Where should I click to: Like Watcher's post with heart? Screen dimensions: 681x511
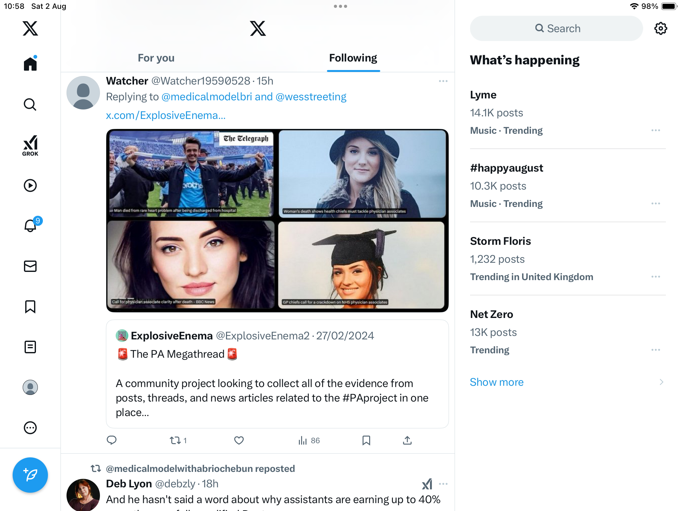[x=239, y=440]
